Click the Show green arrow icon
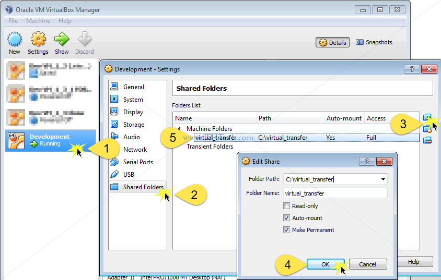The width and height of the screenshot is (441, 280). coord(62,39)
